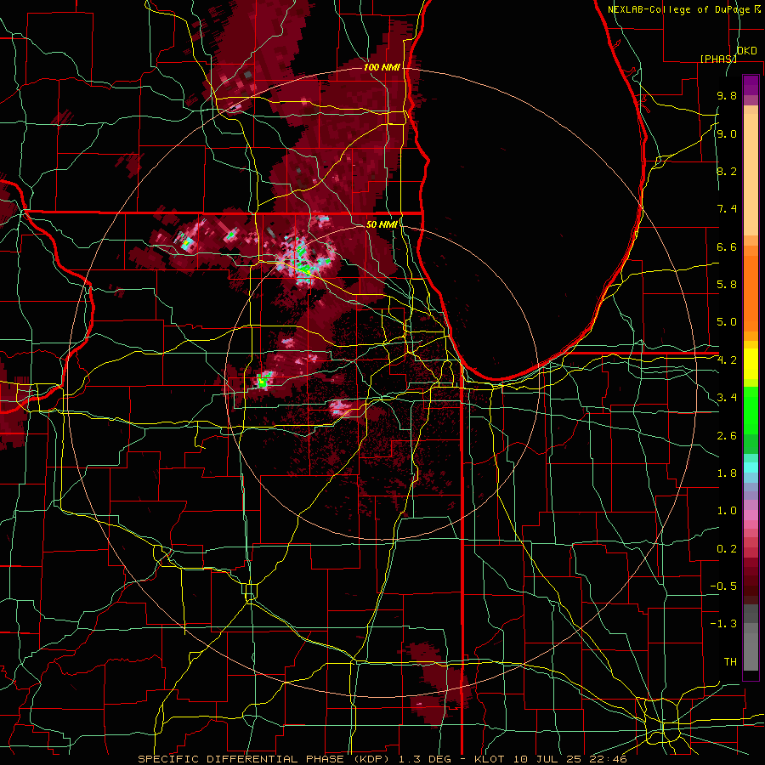The image size is (765, 765).
Task: Click the 2.6 scale value
Action: coord(727,436)
